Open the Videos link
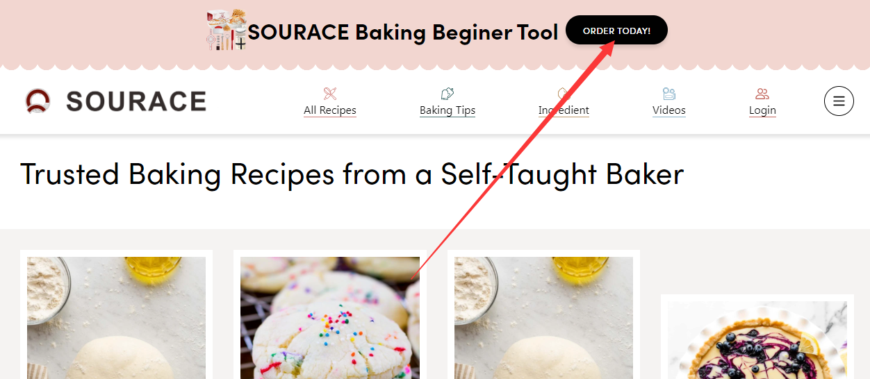 point(669,110)
